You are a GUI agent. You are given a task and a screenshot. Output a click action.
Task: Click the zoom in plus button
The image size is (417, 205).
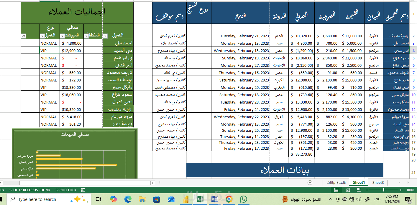click(400, 190)
